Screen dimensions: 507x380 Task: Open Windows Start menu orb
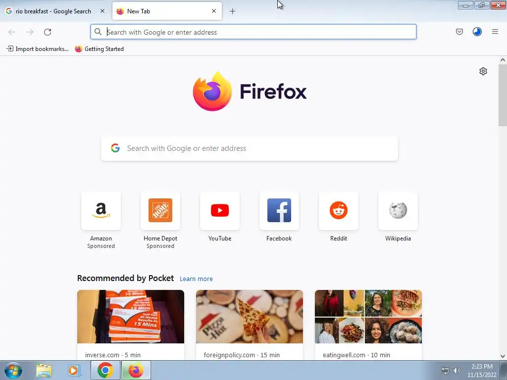pos(13,370)
